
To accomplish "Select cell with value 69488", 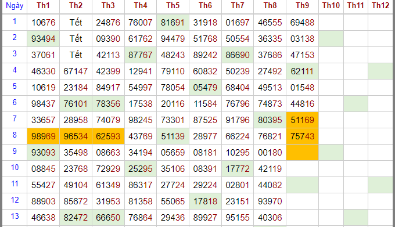I will [x=302, y=23].
